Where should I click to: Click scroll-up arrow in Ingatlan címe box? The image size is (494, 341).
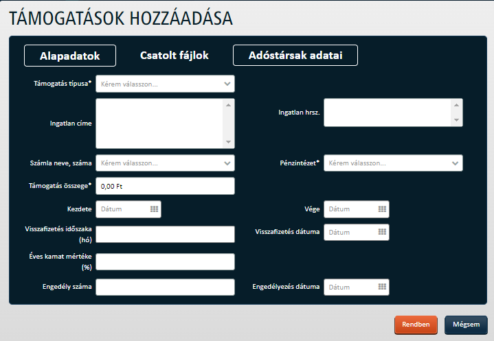pyautogui.click(x=228, y=105)
